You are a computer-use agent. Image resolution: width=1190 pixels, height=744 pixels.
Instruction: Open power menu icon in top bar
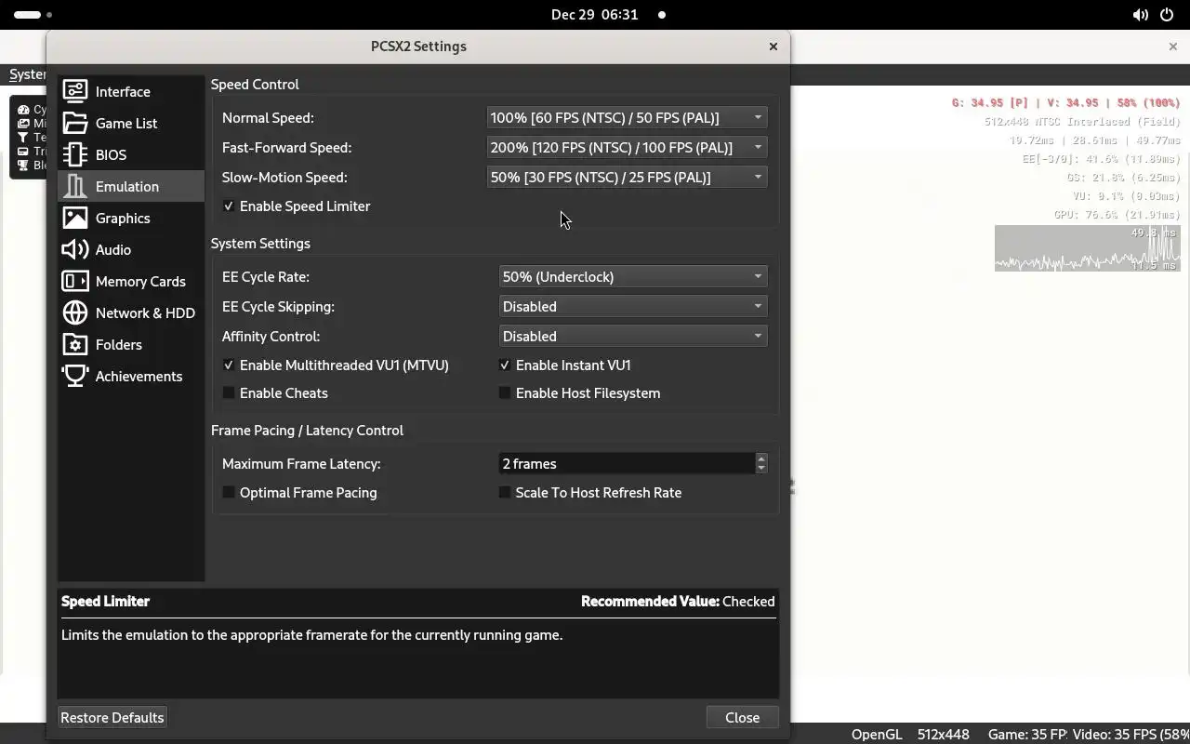click(1167, 15)
